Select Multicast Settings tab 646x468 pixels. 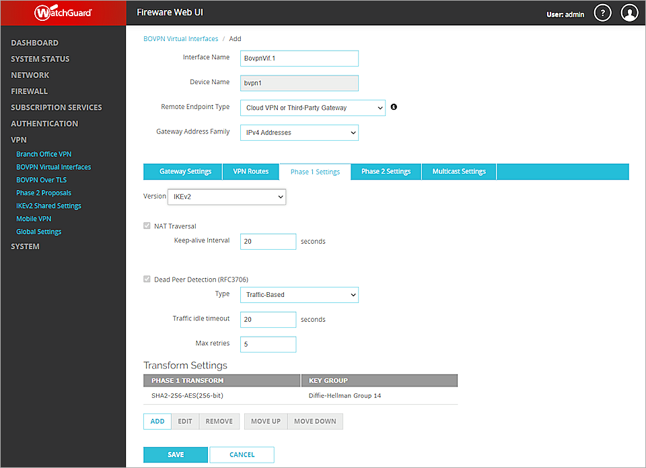[458, 172]
